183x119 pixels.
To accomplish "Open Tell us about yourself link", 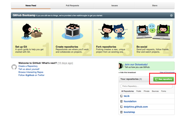I will click(x=29, y=69).
